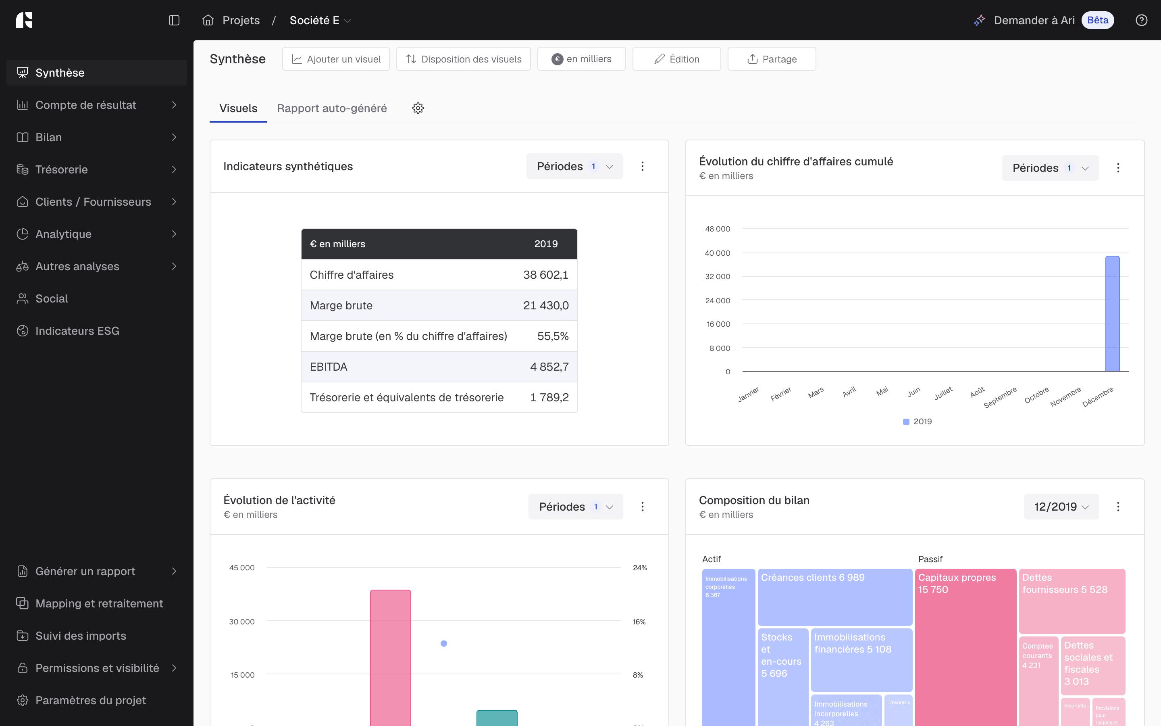Image resolution: width=1161 pixels, height=726 pixels.
Task: Expand the Analytique submenu chevron
Action: (x=174, y=234)
